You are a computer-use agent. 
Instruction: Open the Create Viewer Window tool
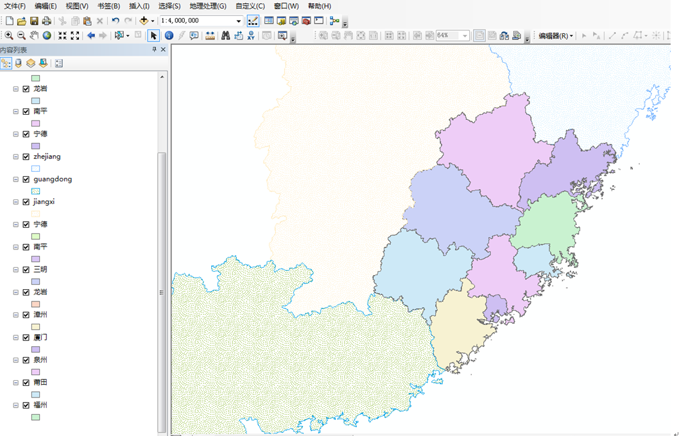coord(282,35)
